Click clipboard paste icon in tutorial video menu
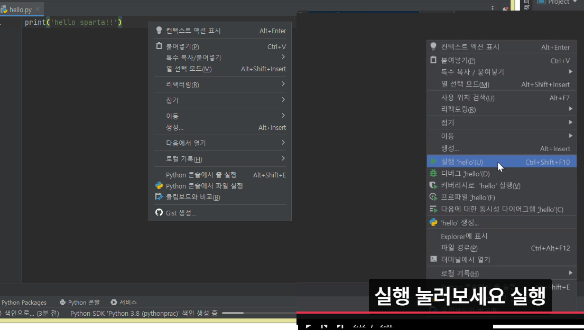Viewport: 584px width, 330px height. click(433, 60)
